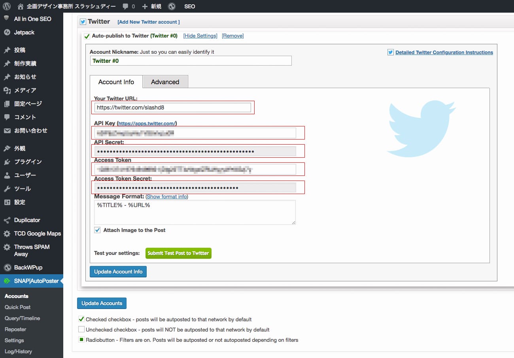Uncheck Attach Image to the Post

click(97, 230)
